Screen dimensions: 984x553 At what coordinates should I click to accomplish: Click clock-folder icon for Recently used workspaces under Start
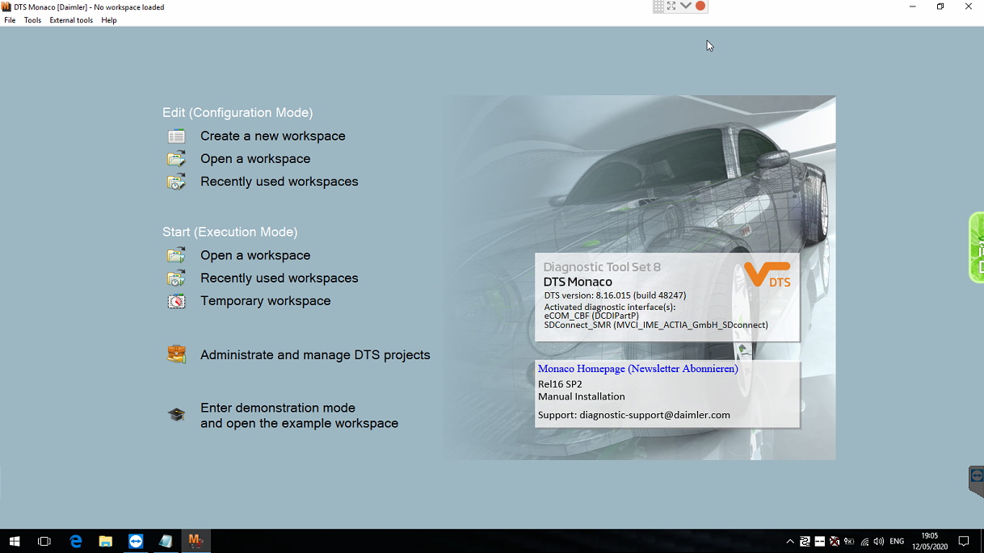(x=176, y=279)
